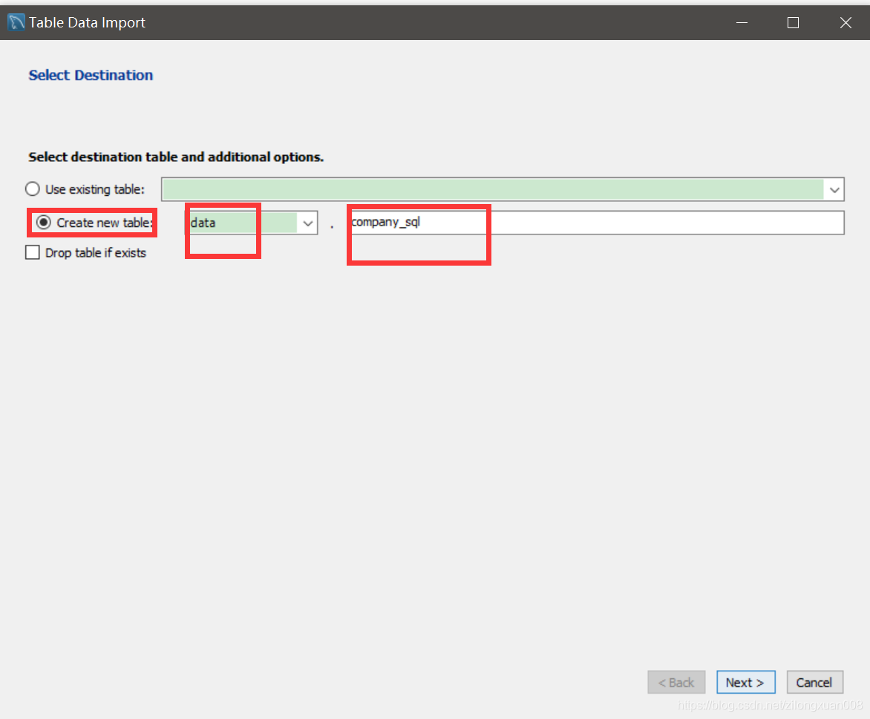The height and width of the screenshot is (719, 870).
Task: Maximize the Table Data Import window
Action: [793, 22]
